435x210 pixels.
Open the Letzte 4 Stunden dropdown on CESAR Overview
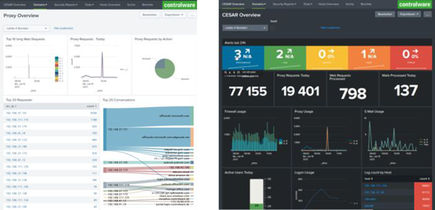point(245,28)
